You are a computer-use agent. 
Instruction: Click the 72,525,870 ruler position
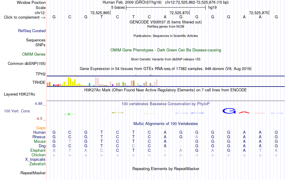click(179, 13)
